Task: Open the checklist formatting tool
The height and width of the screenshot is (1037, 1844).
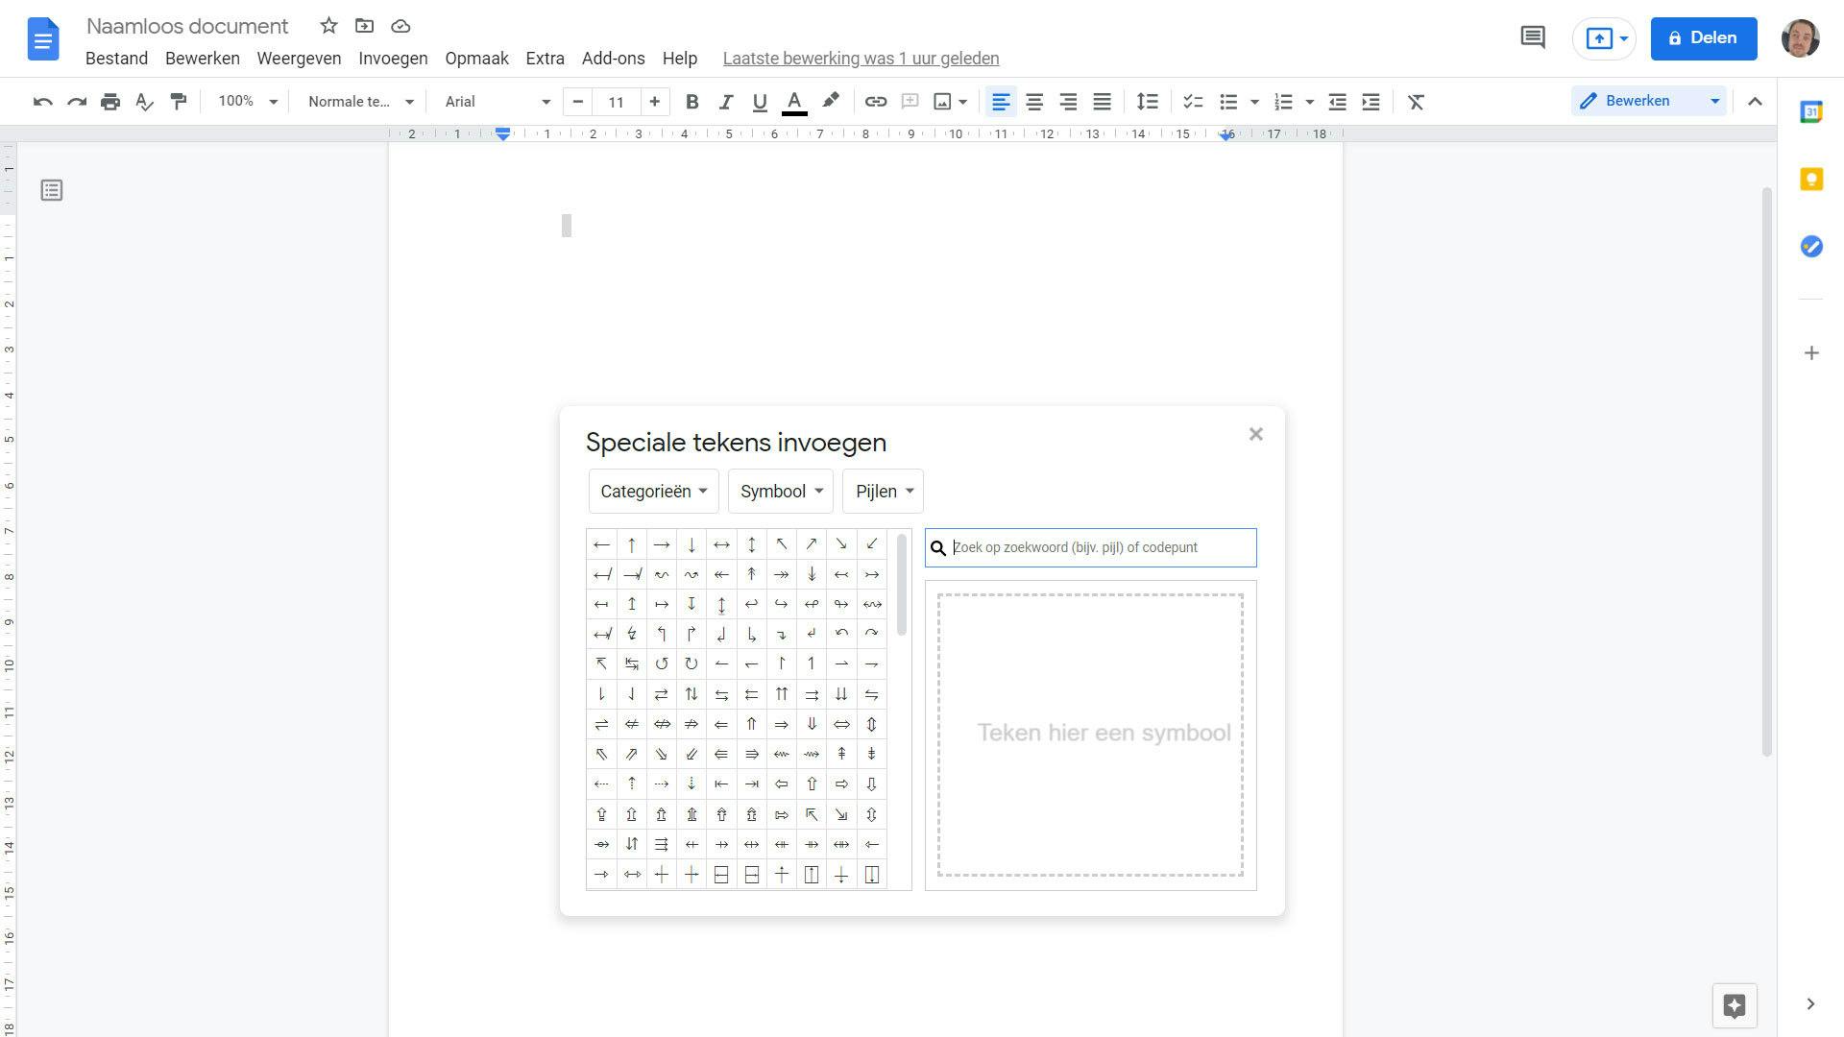Action: click(x=1193, y=102)
